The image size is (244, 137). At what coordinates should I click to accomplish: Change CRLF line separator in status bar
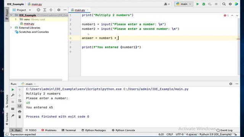pos(170,134)
